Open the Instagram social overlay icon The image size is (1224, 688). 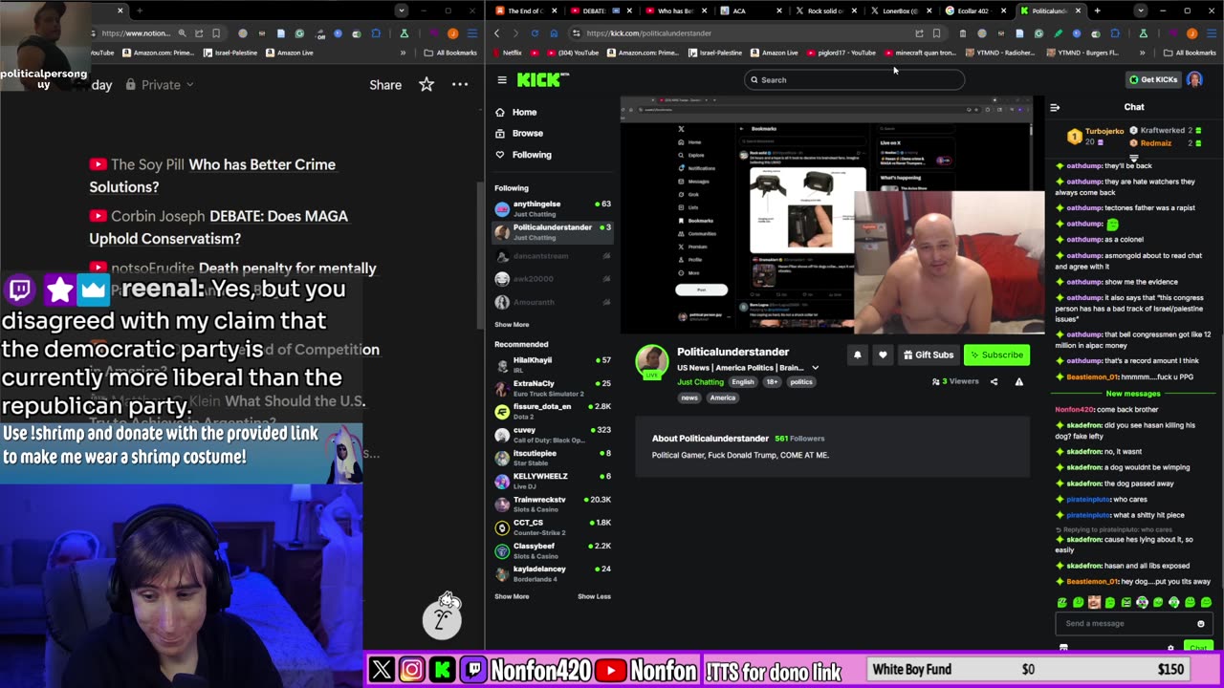tap(411, 670)
